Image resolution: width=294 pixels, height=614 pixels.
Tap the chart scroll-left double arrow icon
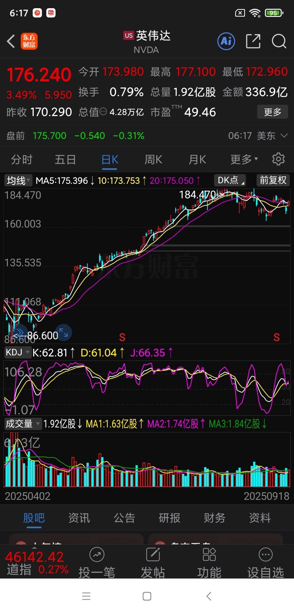click(x=20, y=332)
